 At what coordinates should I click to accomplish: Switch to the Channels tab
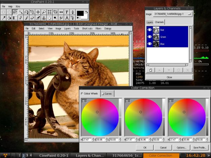tap(159, 22)
